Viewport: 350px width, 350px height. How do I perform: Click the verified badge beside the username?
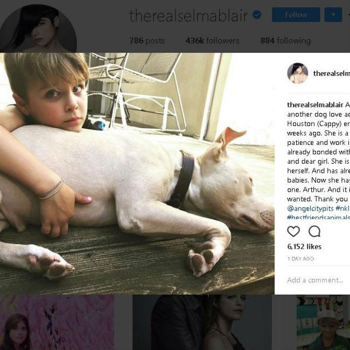pos(257,15)
